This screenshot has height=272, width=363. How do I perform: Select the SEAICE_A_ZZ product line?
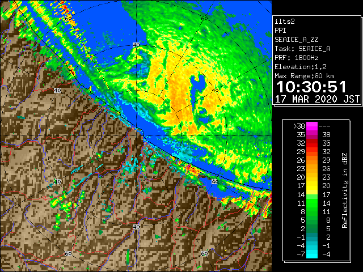[x=296, y=40]
